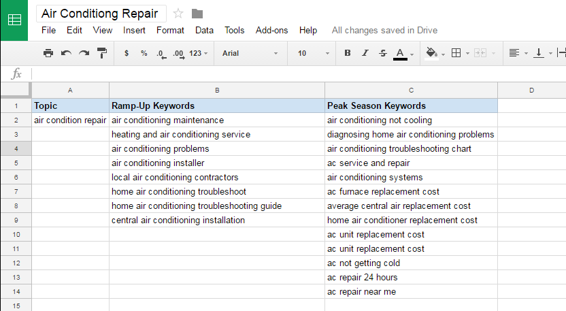Redo the last action
Screen dimensions: 566x311
coord(84,53)
